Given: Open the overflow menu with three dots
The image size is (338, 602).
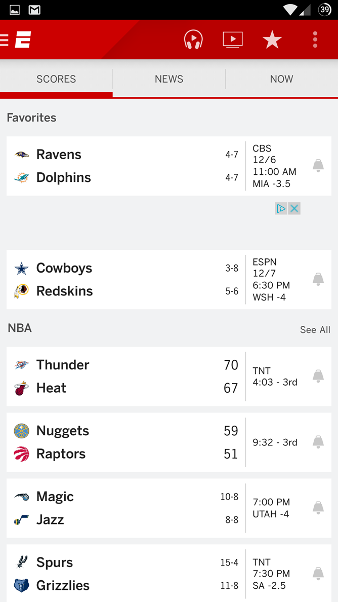Looking at the screenshot, I should (x=315, y=39).
